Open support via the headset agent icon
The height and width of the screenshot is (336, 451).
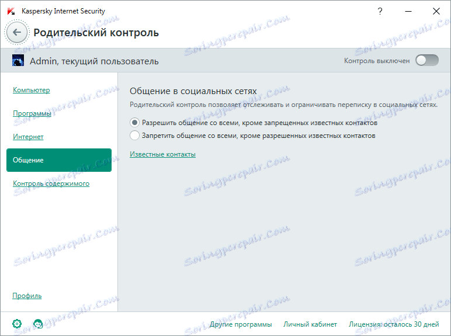[38, 324]
